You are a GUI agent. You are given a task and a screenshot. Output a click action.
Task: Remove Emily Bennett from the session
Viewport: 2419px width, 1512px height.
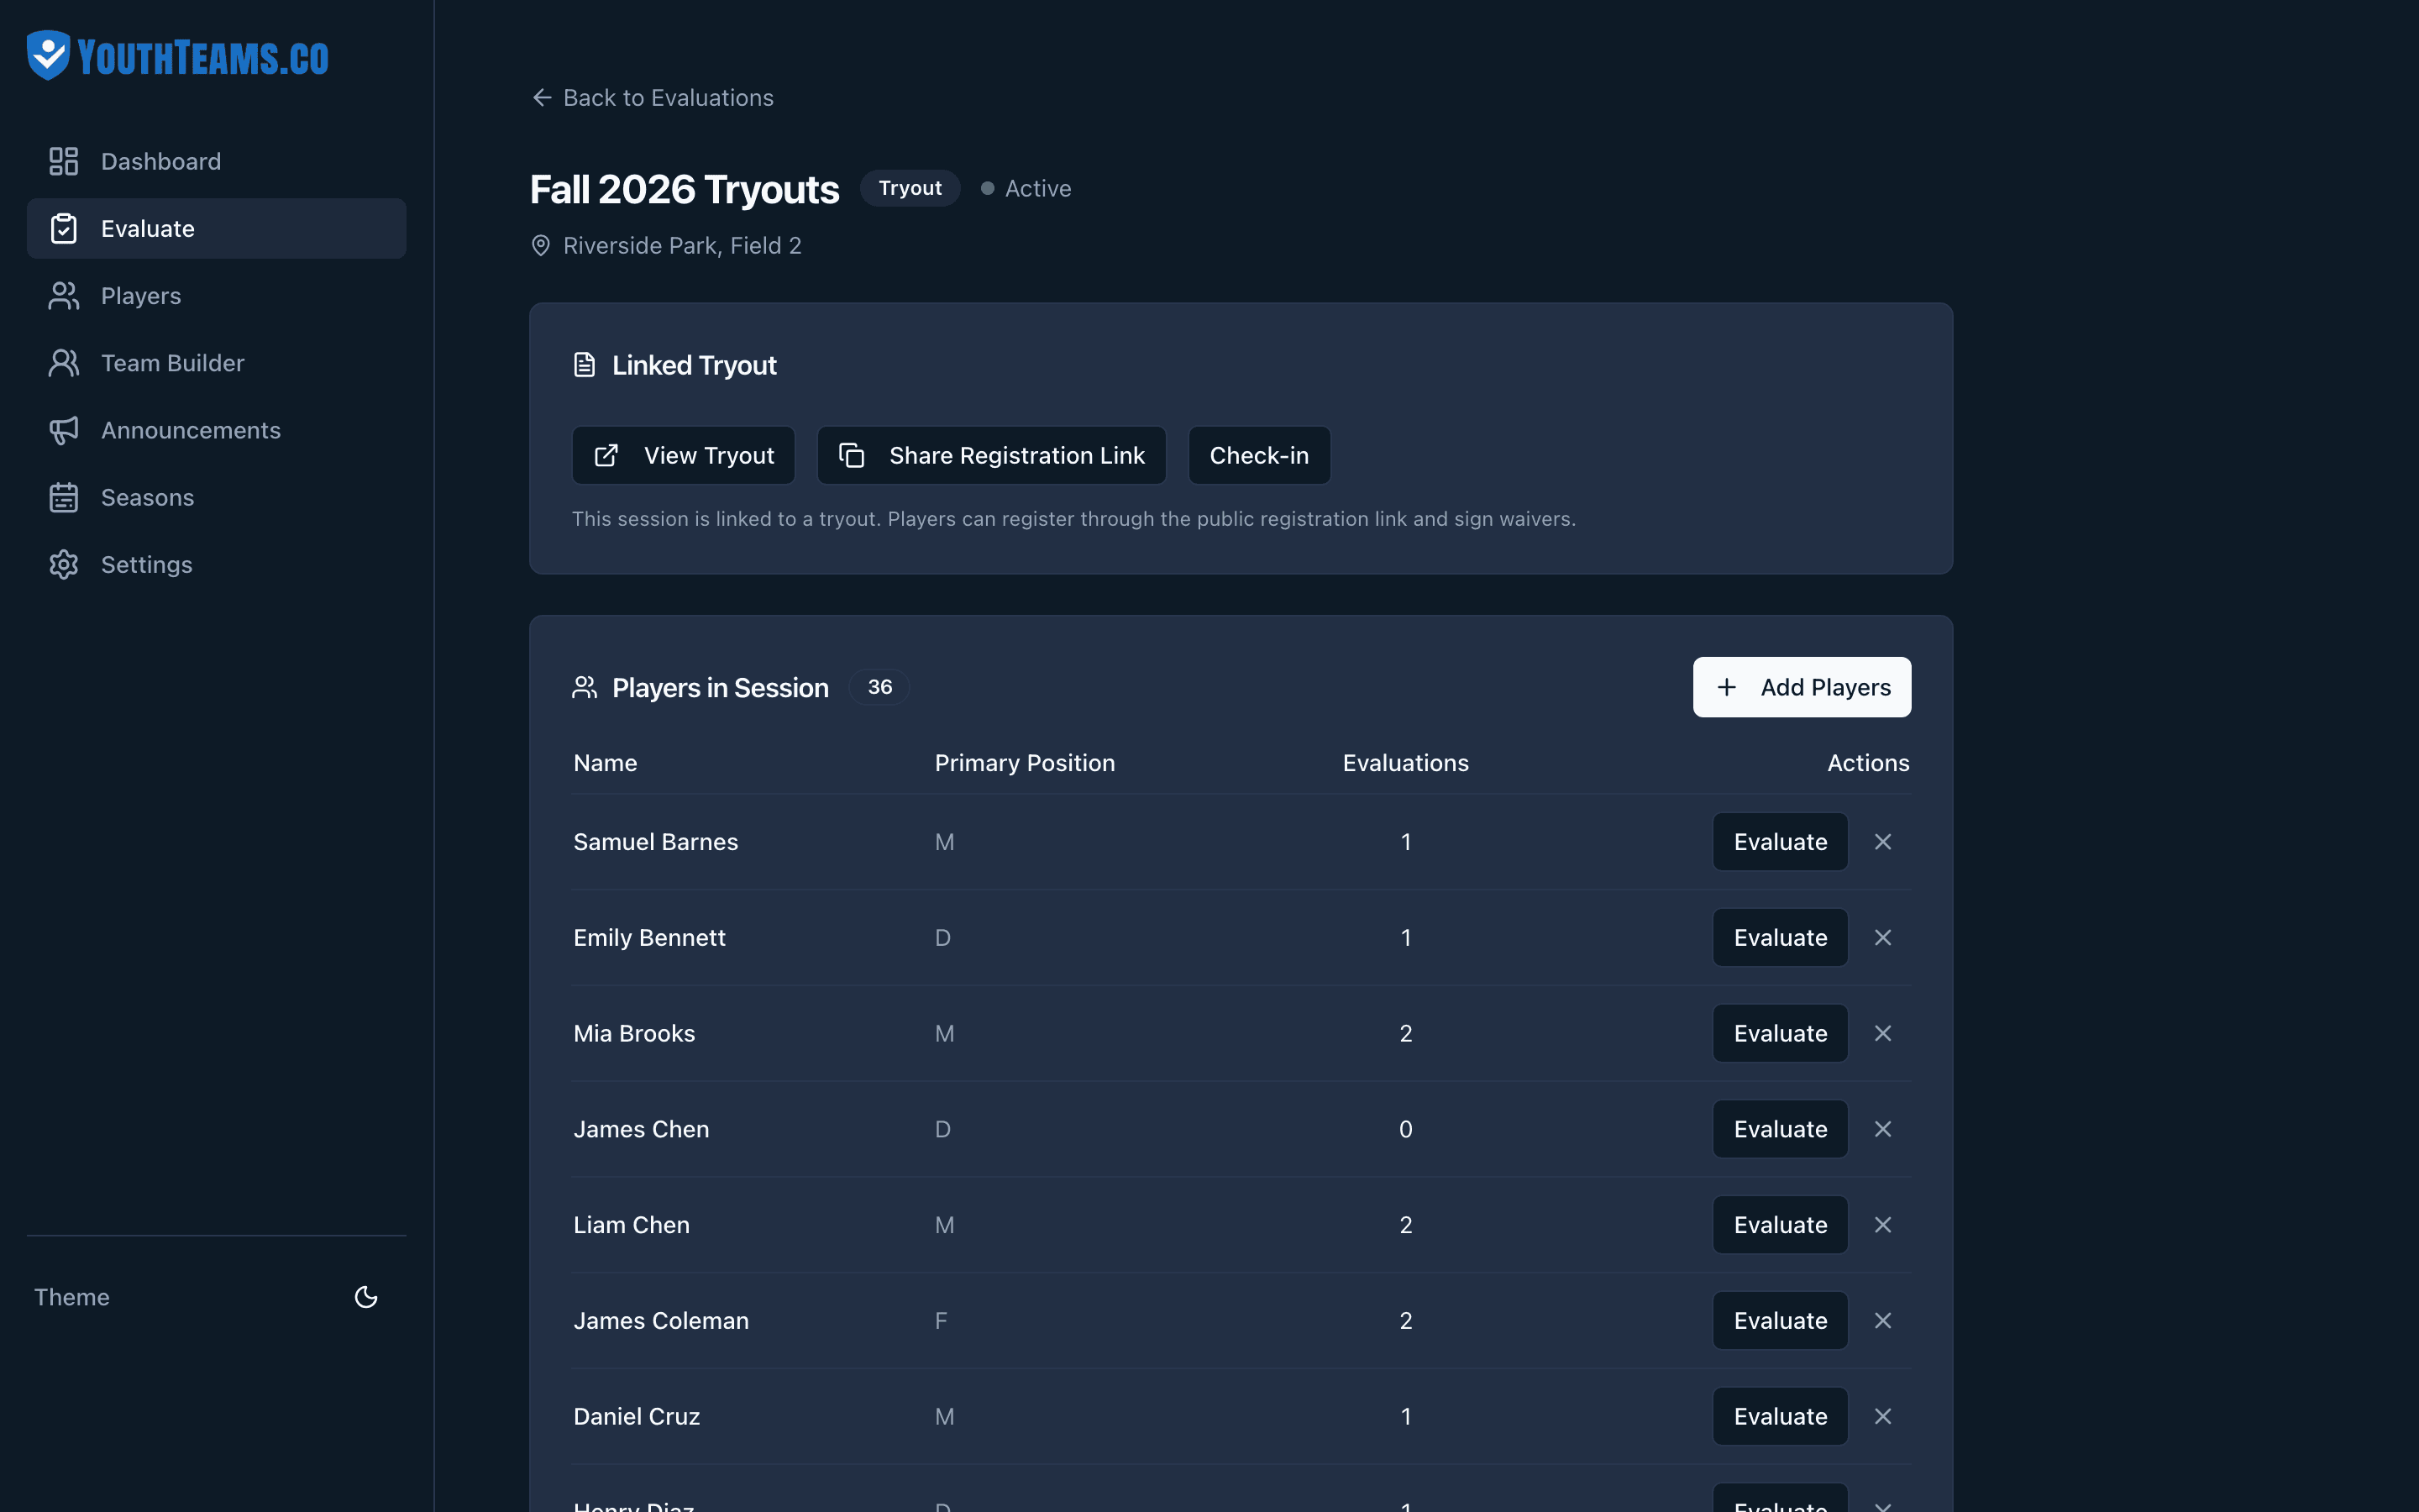pos(1883,937)
